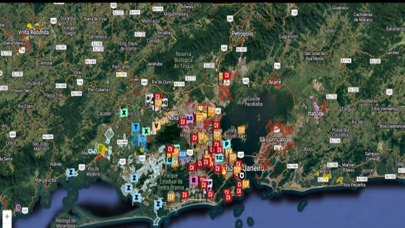Select yellow polygon beside Mazomba label

101,149
